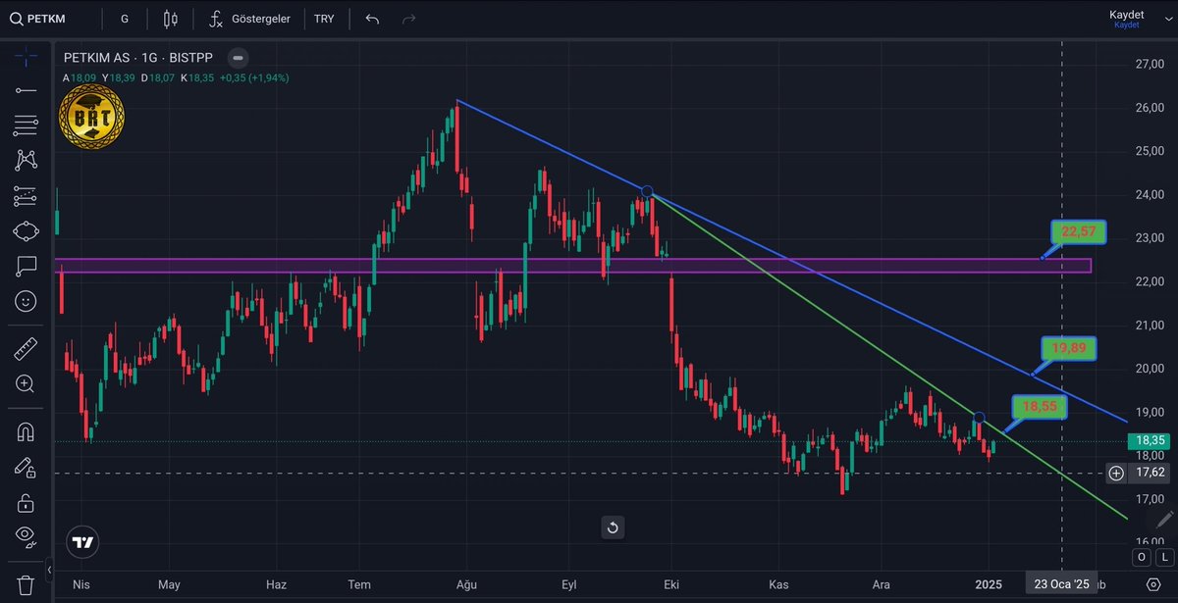Open the G time interval selector
1178x603 pixels.
coord(125,19)
